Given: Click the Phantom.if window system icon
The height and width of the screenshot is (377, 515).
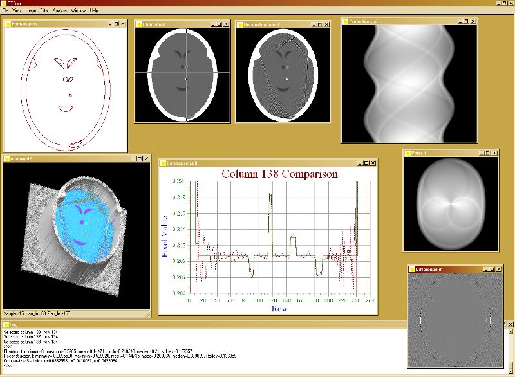Looking at the screenshot, I should 139,24.
